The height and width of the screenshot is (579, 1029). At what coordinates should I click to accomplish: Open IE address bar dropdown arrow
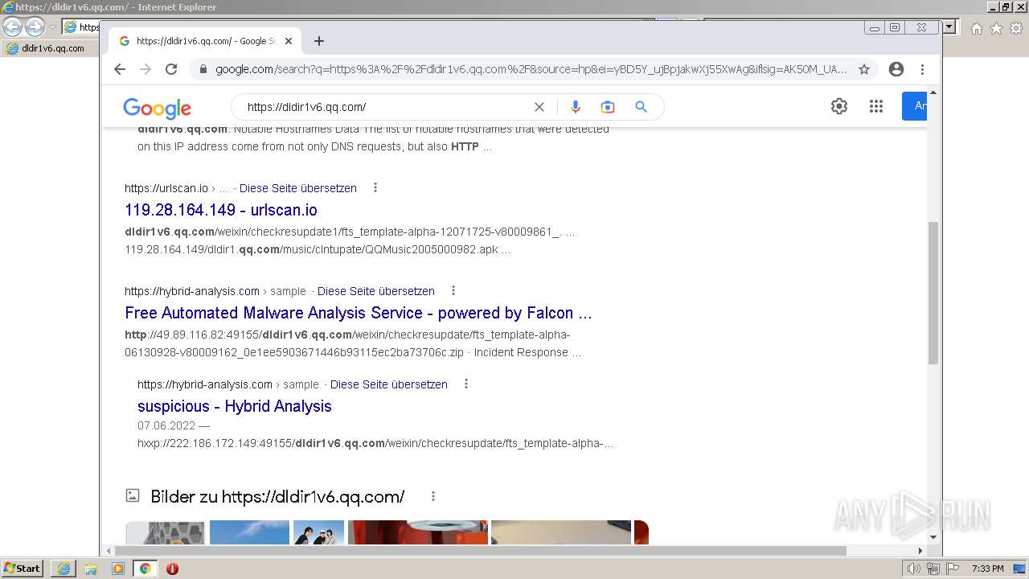[x=949, y=27]
